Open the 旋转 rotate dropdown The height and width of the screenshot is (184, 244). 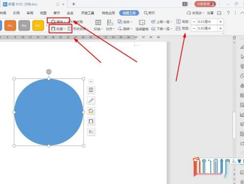point(125,29)
